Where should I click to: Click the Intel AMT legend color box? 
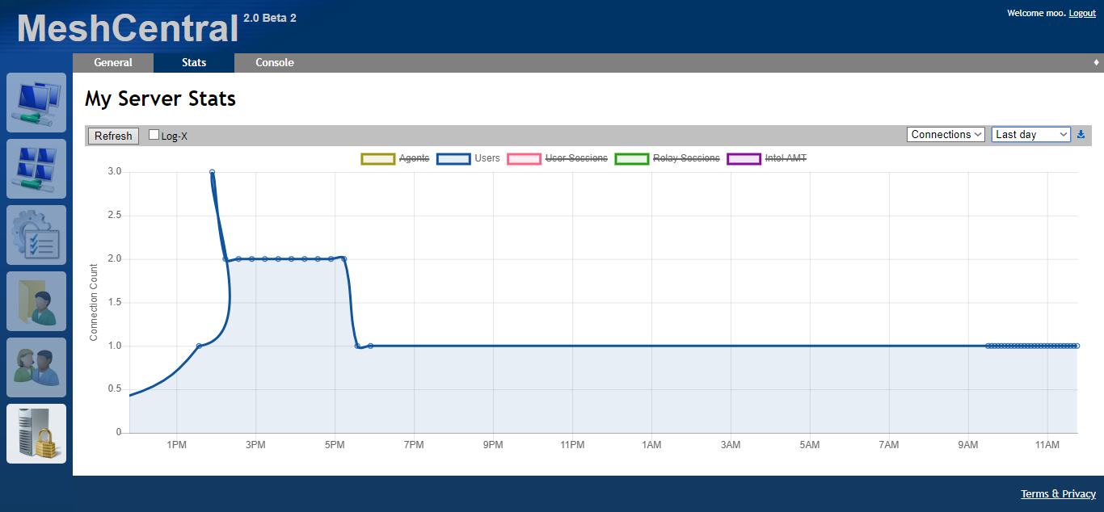point(744,158)
